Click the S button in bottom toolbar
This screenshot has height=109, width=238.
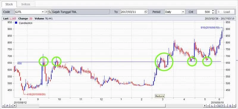(230, 106)
